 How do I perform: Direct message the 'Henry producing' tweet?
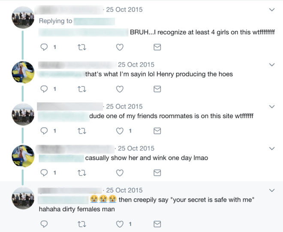157,89
